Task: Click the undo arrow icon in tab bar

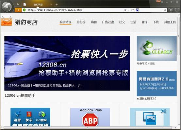Action: click(x=18, y=4)
